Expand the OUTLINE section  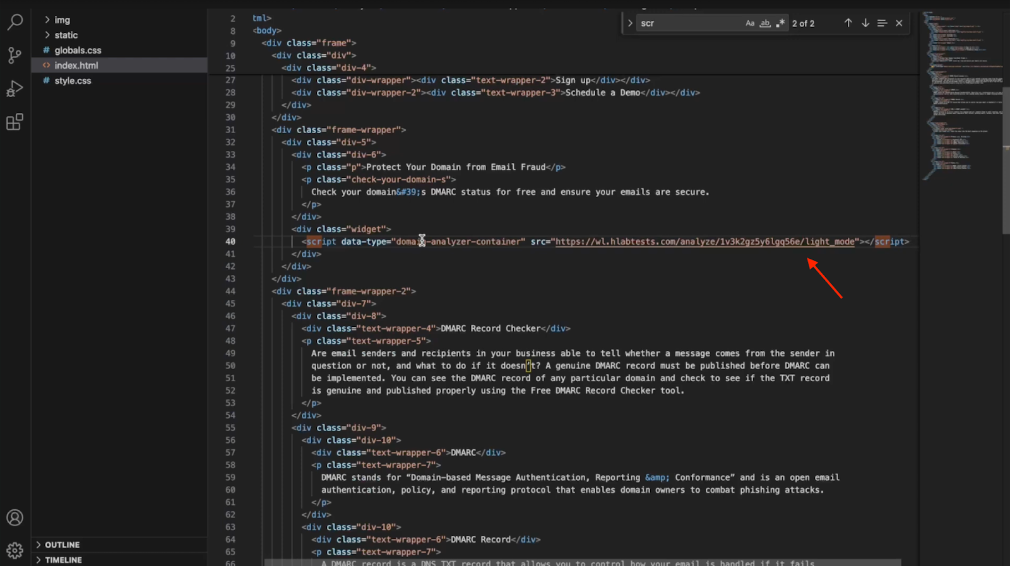[119, 545]
